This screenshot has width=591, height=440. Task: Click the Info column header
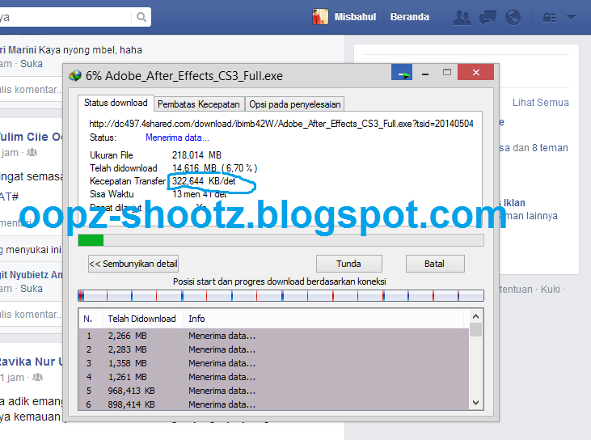[324, 319]
